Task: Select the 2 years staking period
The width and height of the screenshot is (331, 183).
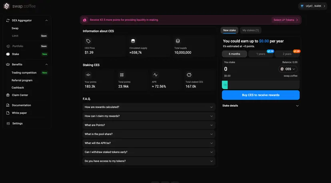Action: pyautogui.click(x=287, y=54)
